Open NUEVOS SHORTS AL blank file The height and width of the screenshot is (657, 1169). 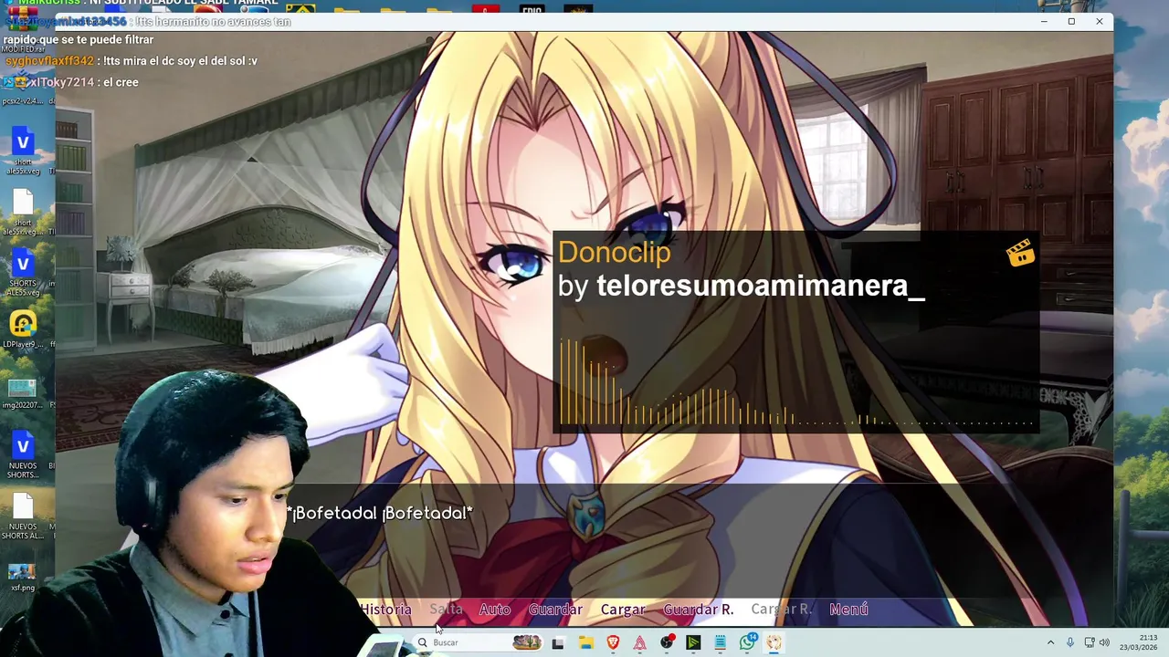(23, 516)
